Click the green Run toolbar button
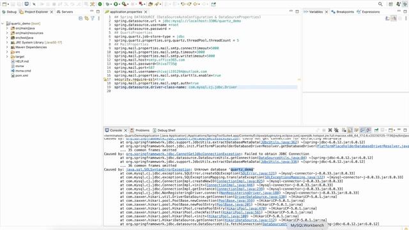This screenshot has width=409, height=230. tap(116, 4)
